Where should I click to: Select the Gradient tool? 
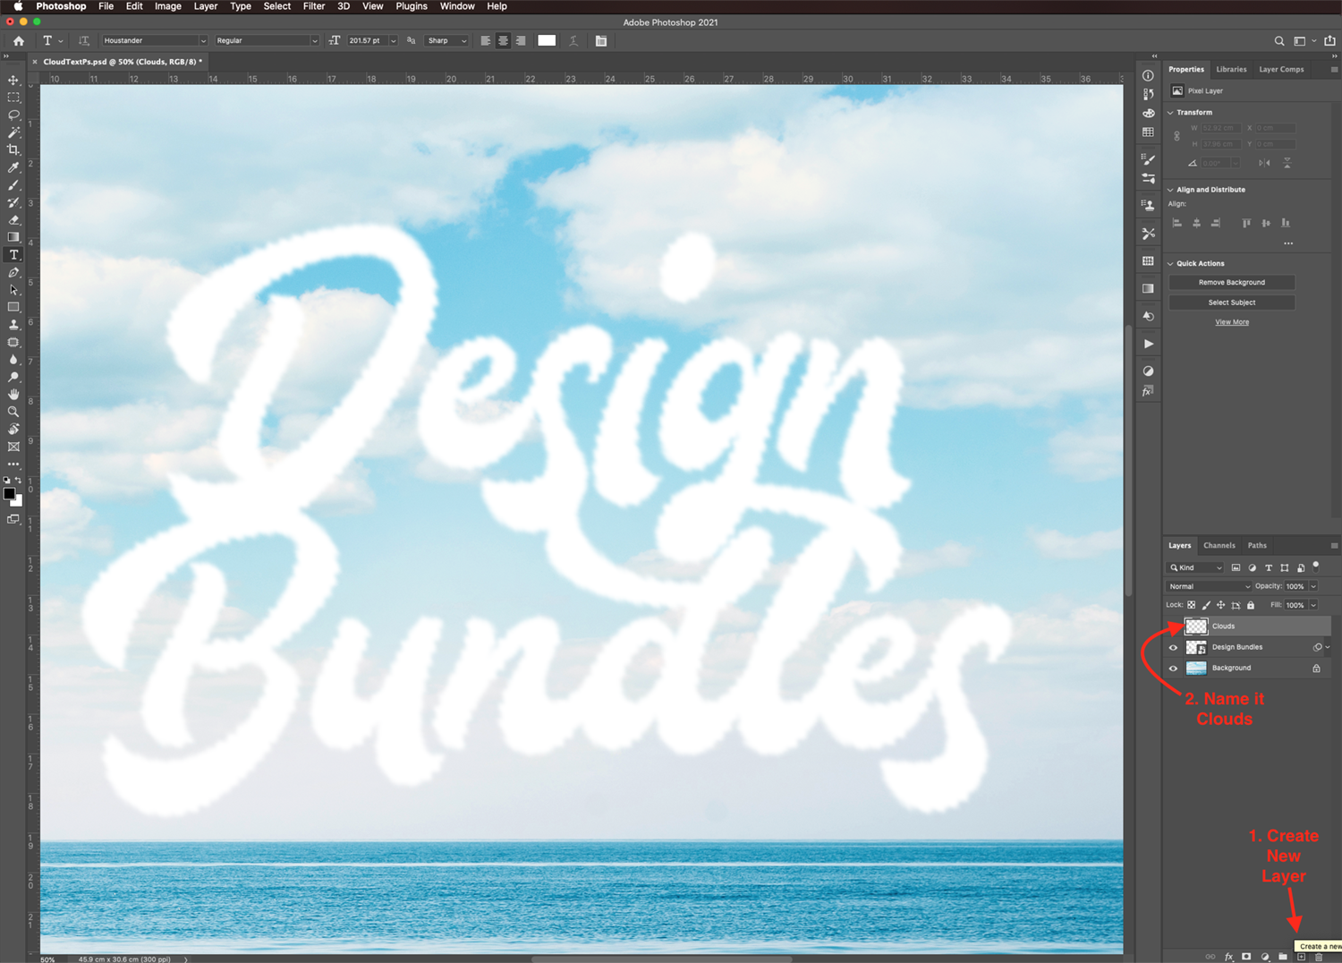coord(13,237)
